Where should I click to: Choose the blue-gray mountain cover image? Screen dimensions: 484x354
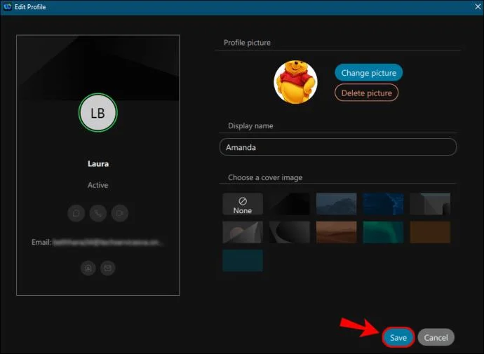coord(337,204)
